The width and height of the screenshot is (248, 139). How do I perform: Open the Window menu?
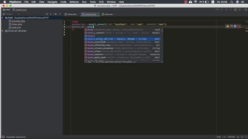point(111,2)
